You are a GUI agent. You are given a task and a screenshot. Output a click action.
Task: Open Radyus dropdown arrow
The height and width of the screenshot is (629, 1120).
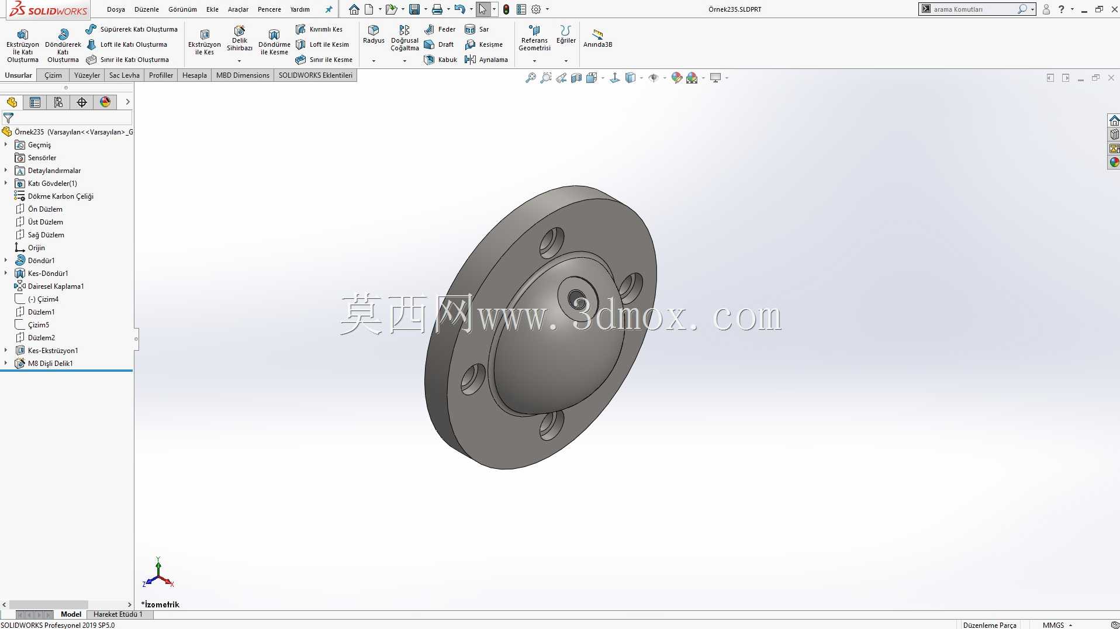point(374,61)
